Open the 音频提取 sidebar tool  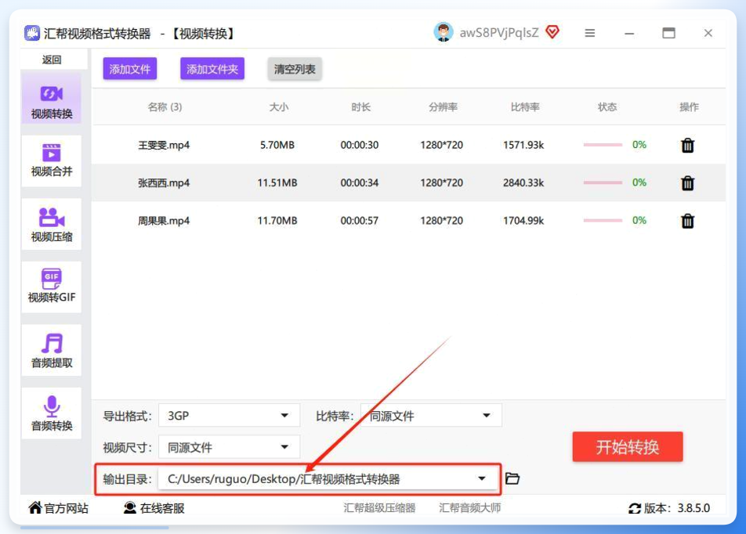pyautogui.click(x=52, y=350)
